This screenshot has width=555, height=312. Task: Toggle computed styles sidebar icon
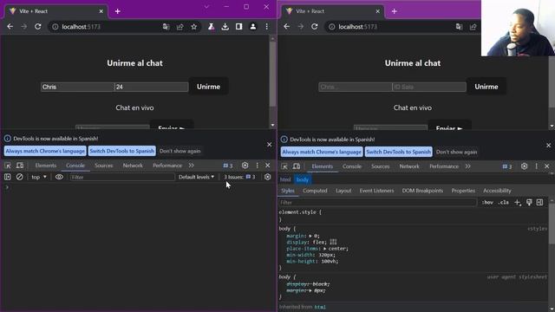pyautogui.click(x=539, y=202)
